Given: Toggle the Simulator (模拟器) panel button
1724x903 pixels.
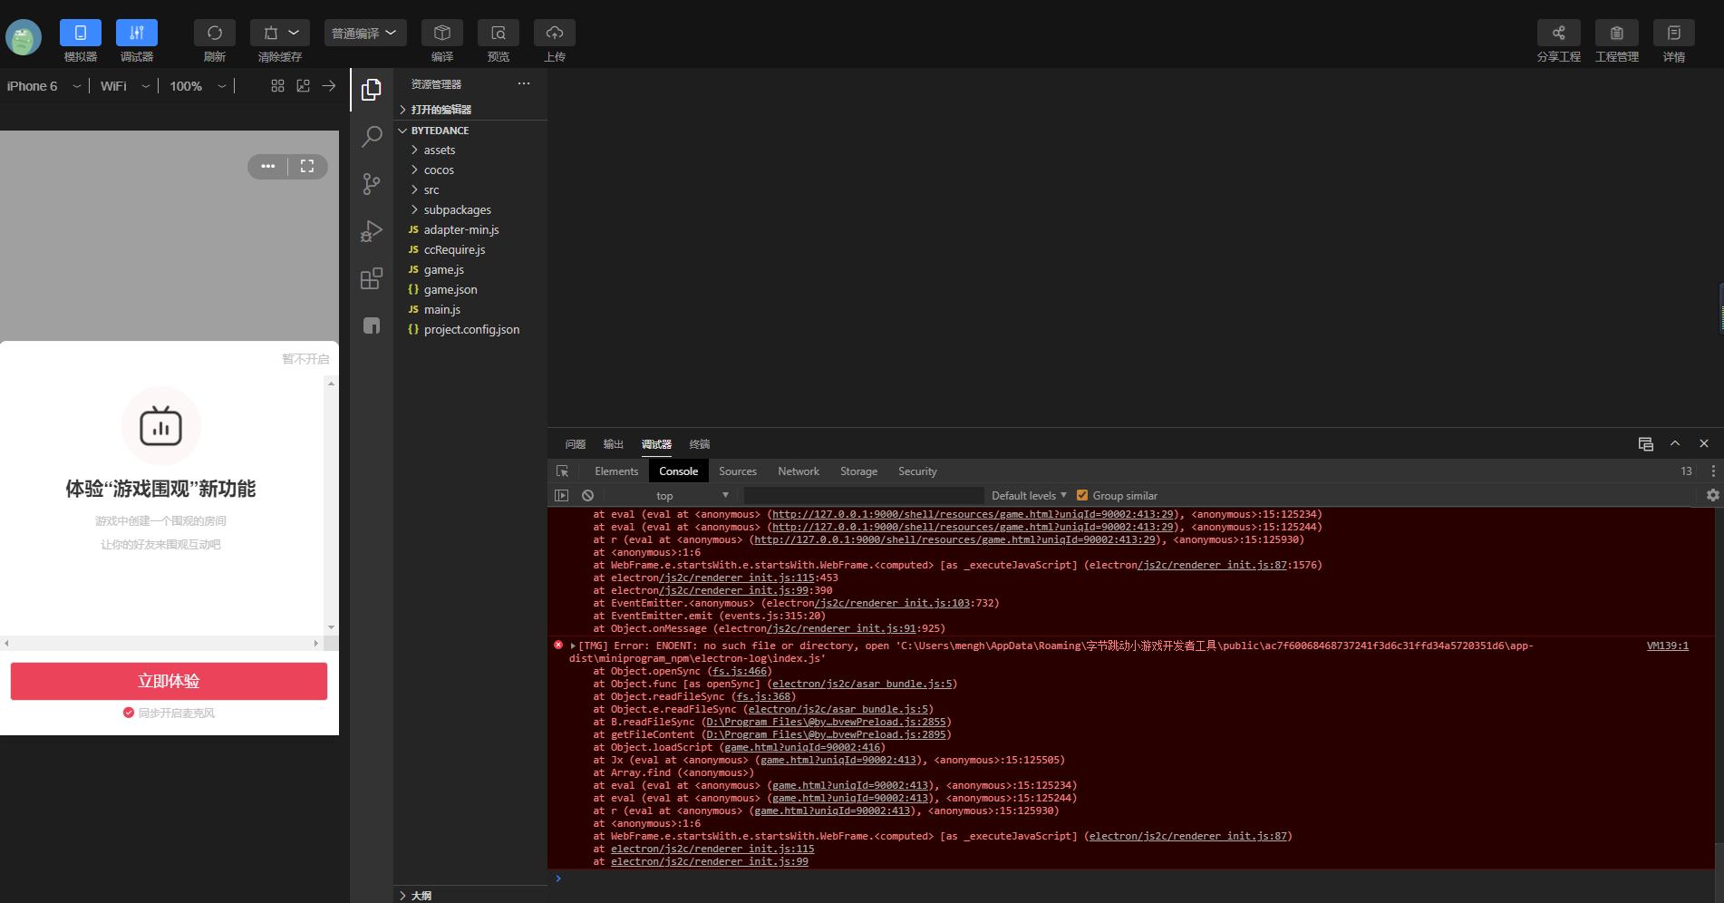Looking at the screenshot, I should pos(80,34).
